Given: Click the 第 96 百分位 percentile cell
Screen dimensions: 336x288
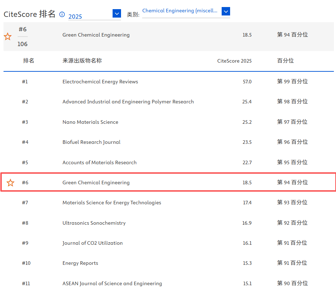Looking at the screenshot, I should click(292, 142).
